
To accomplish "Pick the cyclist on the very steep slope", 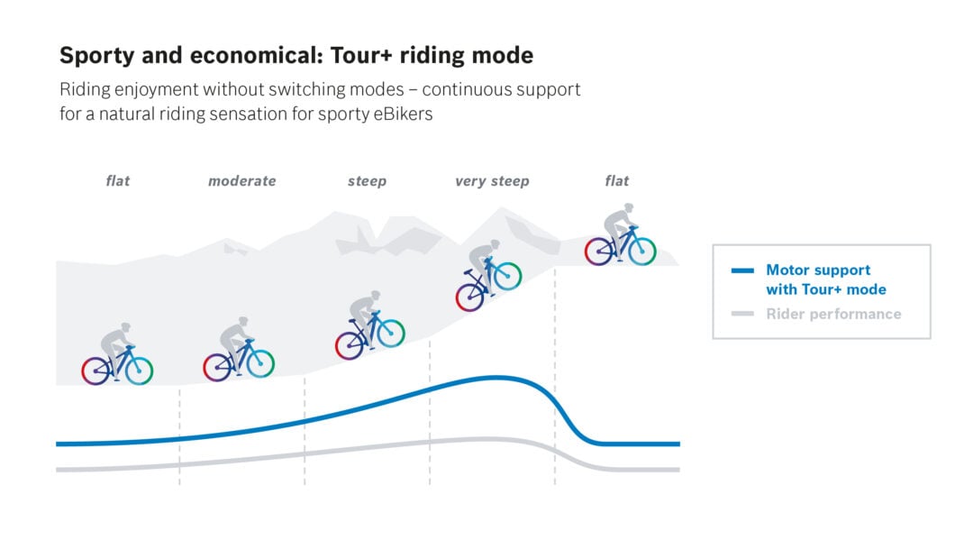I will (488, 276).
